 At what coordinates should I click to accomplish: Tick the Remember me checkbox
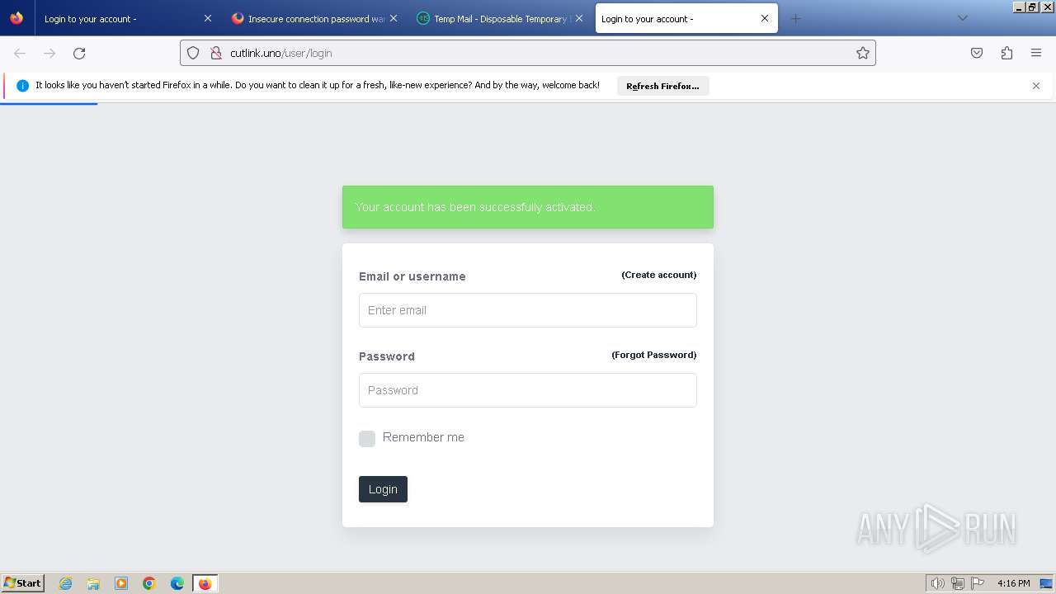click(367, 439)
